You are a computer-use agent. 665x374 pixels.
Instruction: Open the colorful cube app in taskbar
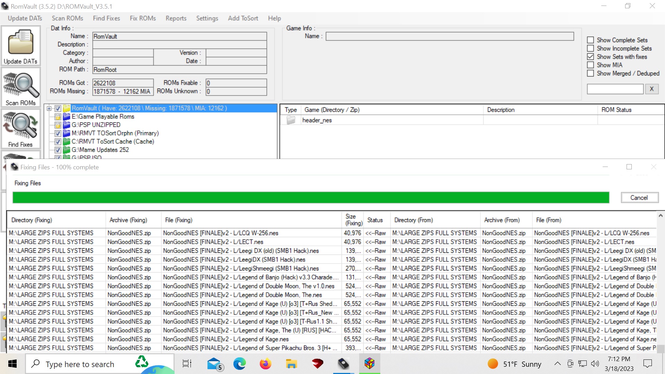point(369,364)
